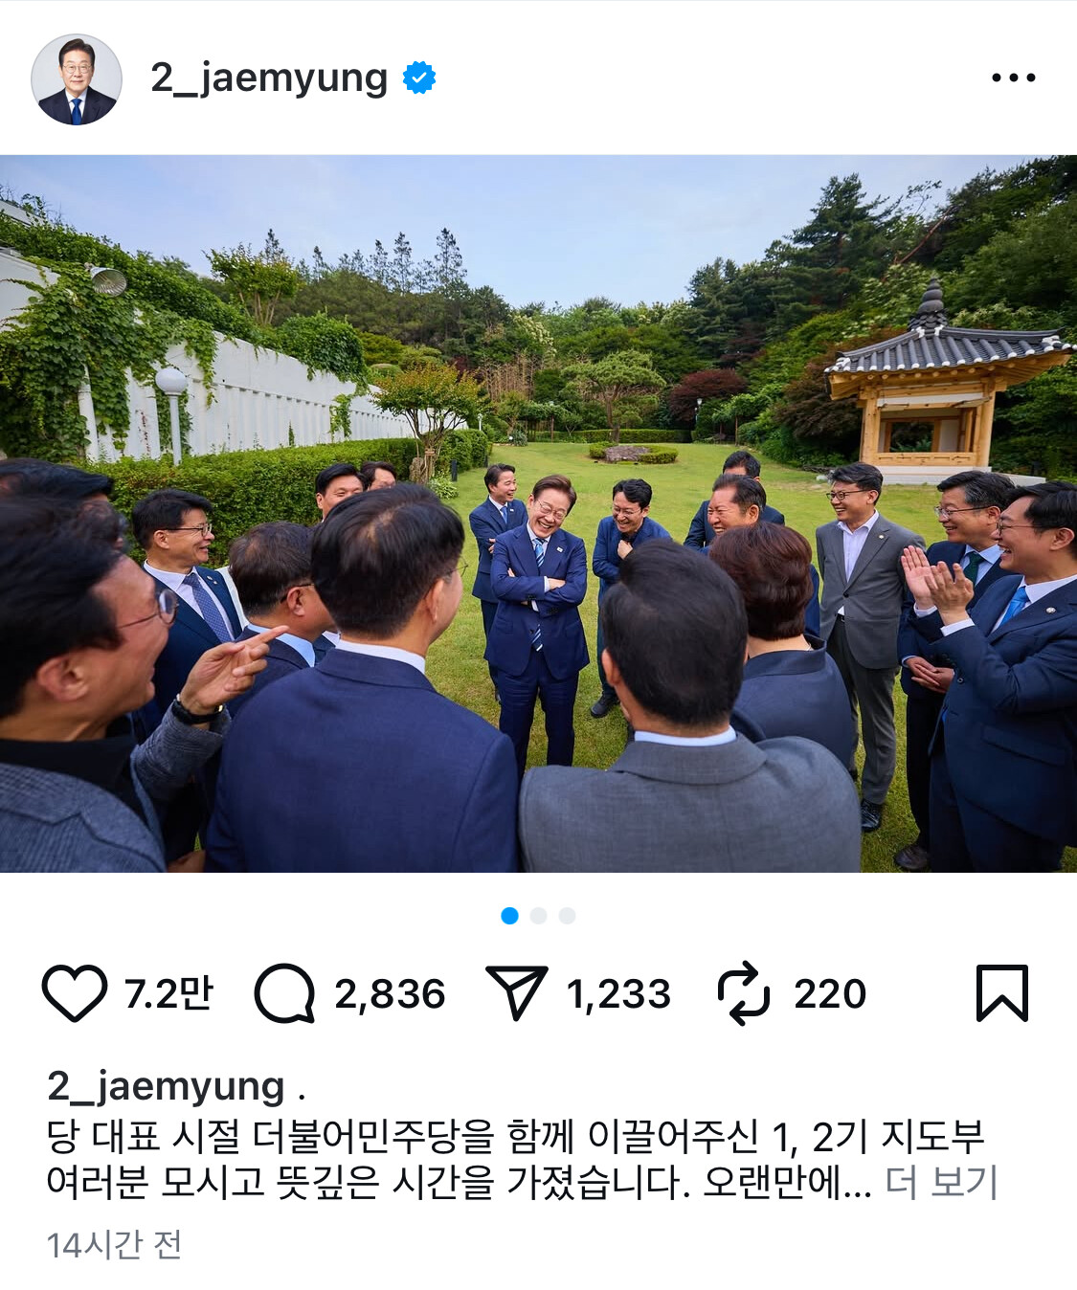Open comments via speech bubble icon
This screenshot has height=1290, width=1077.
[x=284, y=993]
